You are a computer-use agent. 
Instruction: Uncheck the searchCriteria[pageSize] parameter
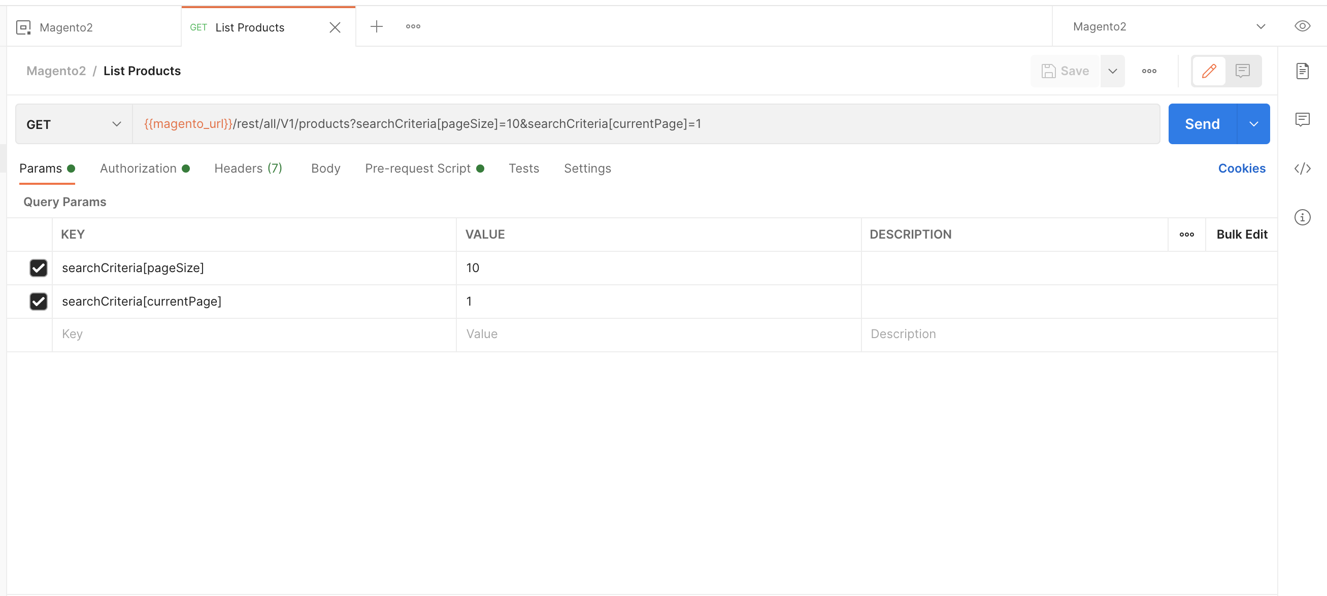(39, 268)
